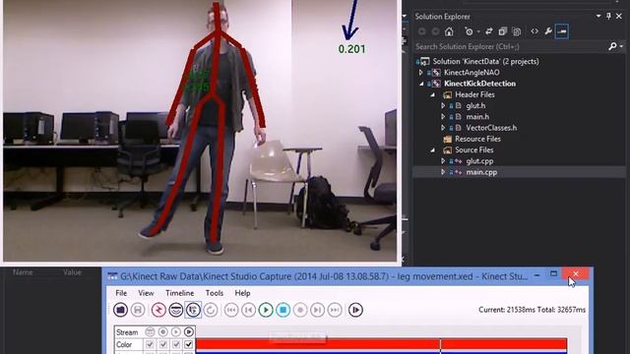The width and height of the screenshot is (630, 354).
Task: Click the timeline position marker line
Action: click(440, 346)
